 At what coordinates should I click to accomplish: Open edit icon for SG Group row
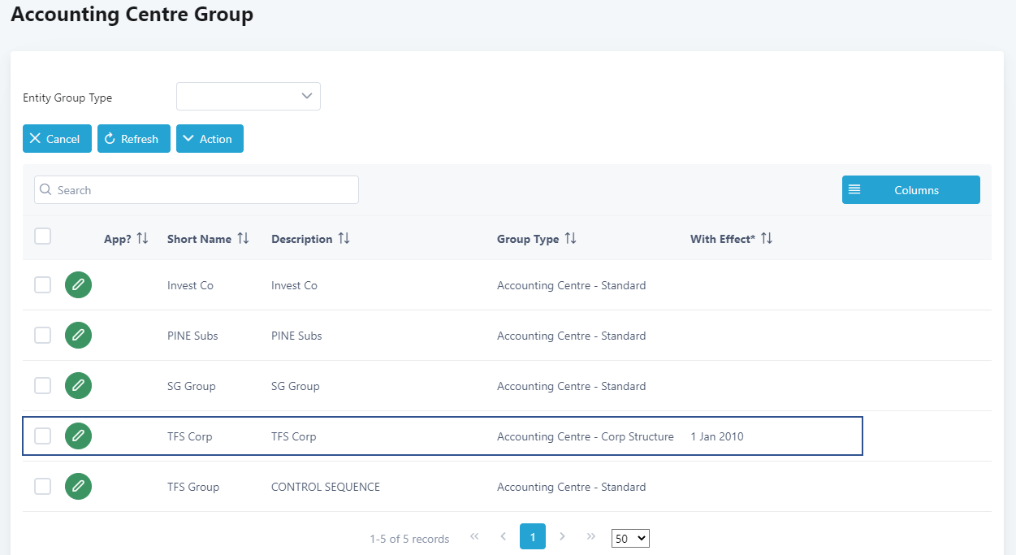click(78, 386)
